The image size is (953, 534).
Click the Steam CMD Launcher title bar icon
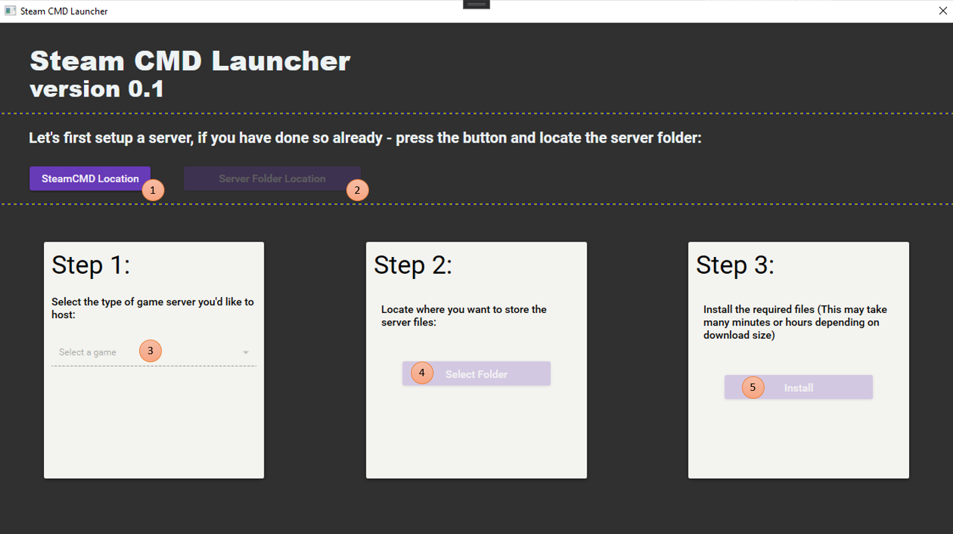coord(10,11)
